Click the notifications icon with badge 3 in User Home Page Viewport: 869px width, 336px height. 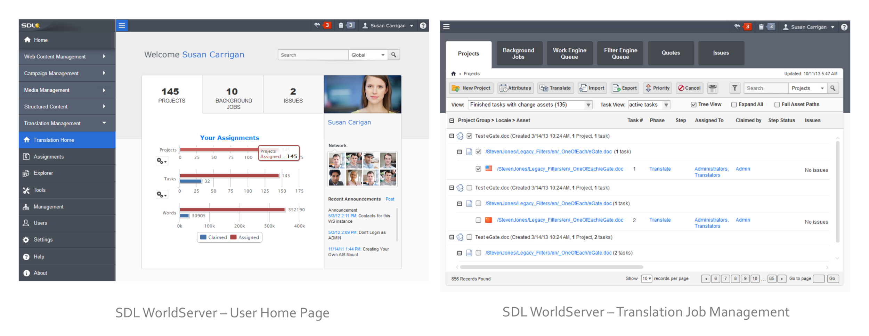point(322,25)
